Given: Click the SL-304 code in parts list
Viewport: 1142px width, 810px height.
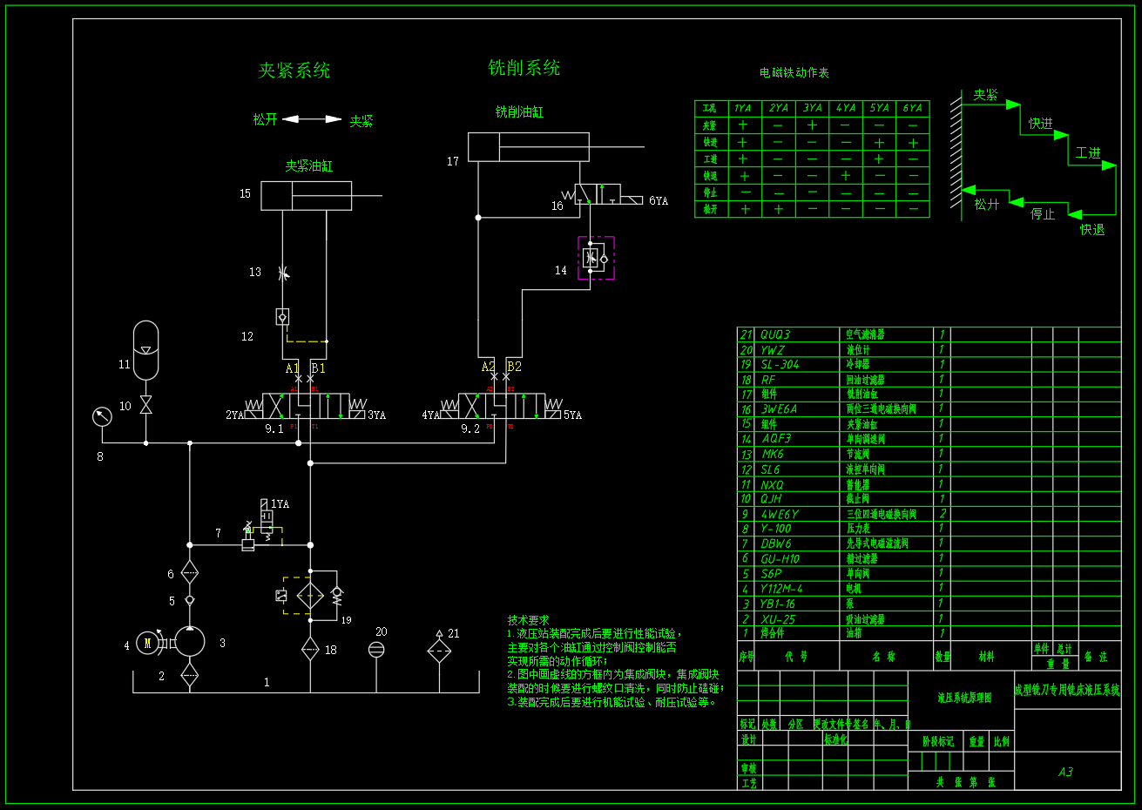Looking at the screenshot, I should point(780,365).
